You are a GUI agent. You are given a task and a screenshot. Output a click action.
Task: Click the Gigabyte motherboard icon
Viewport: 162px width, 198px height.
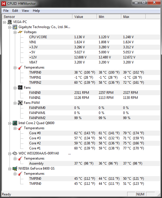point(15,27)
